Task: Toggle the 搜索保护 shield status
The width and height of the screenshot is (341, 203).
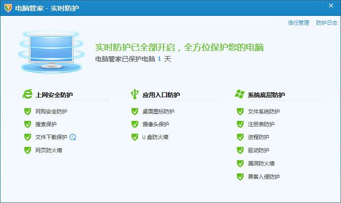Action: 27,124
